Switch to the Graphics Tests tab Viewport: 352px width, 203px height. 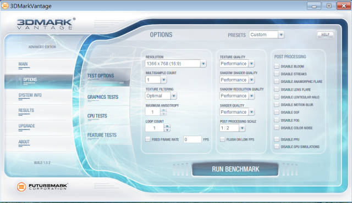[x=103, y=97]
